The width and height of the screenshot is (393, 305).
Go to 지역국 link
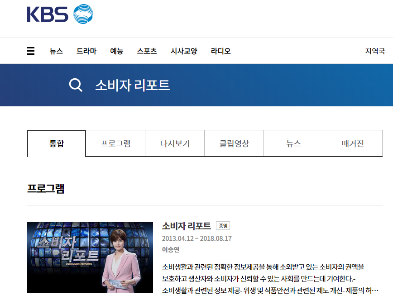[375, 51]
